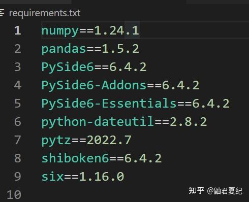Click the requirements.txt file icon

click(2, 13)
